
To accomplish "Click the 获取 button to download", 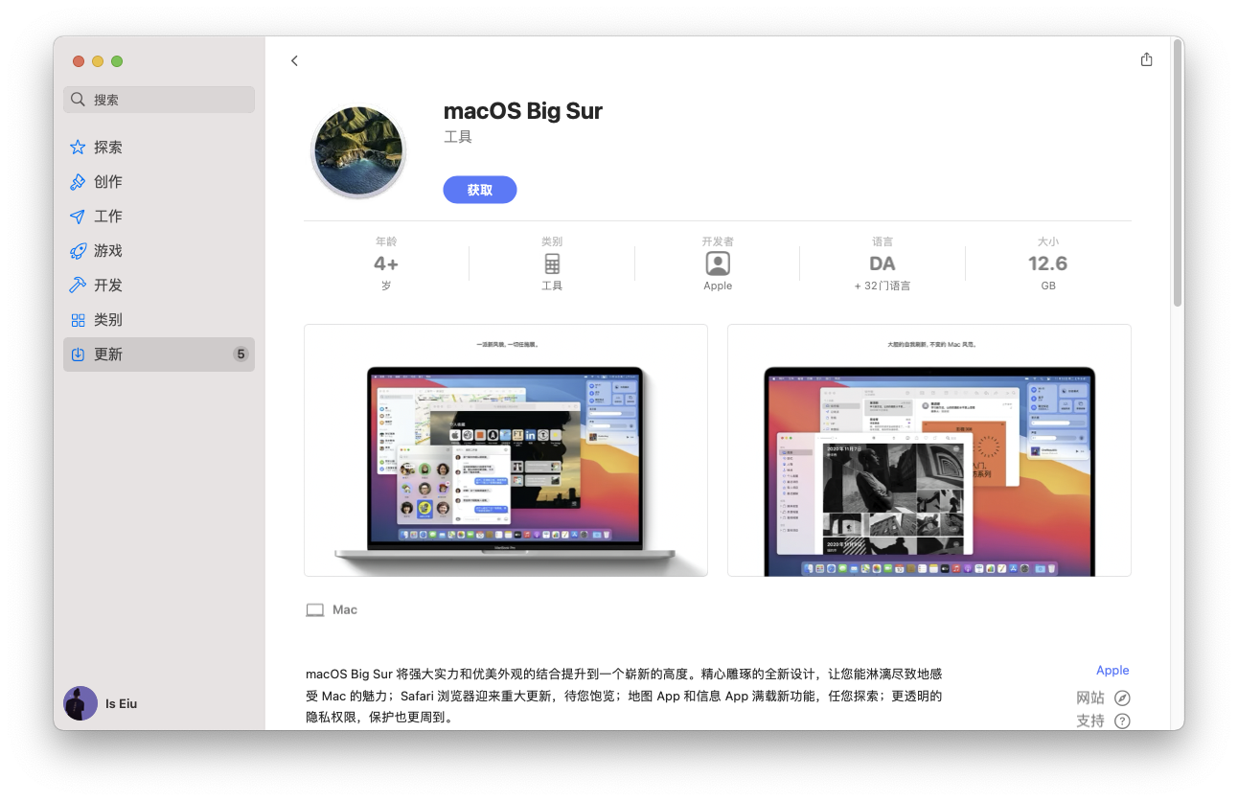I will [x=480, y=190].
